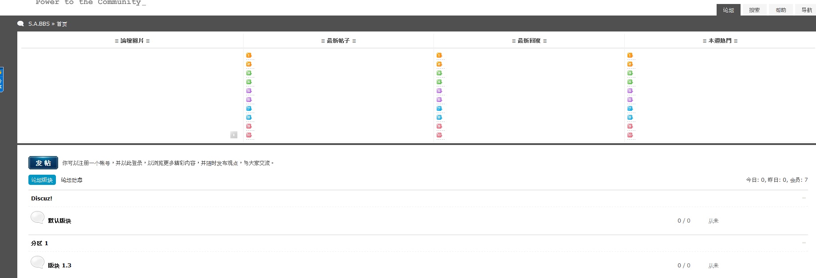Click rank 10 icon under 最新回複
Screen dimensions: 816x278
coord(439,135)
